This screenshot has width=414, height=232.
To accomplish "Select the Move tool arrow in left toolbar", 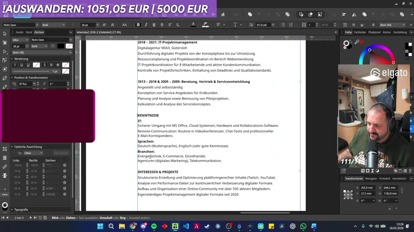I will [x=5, y=34].
